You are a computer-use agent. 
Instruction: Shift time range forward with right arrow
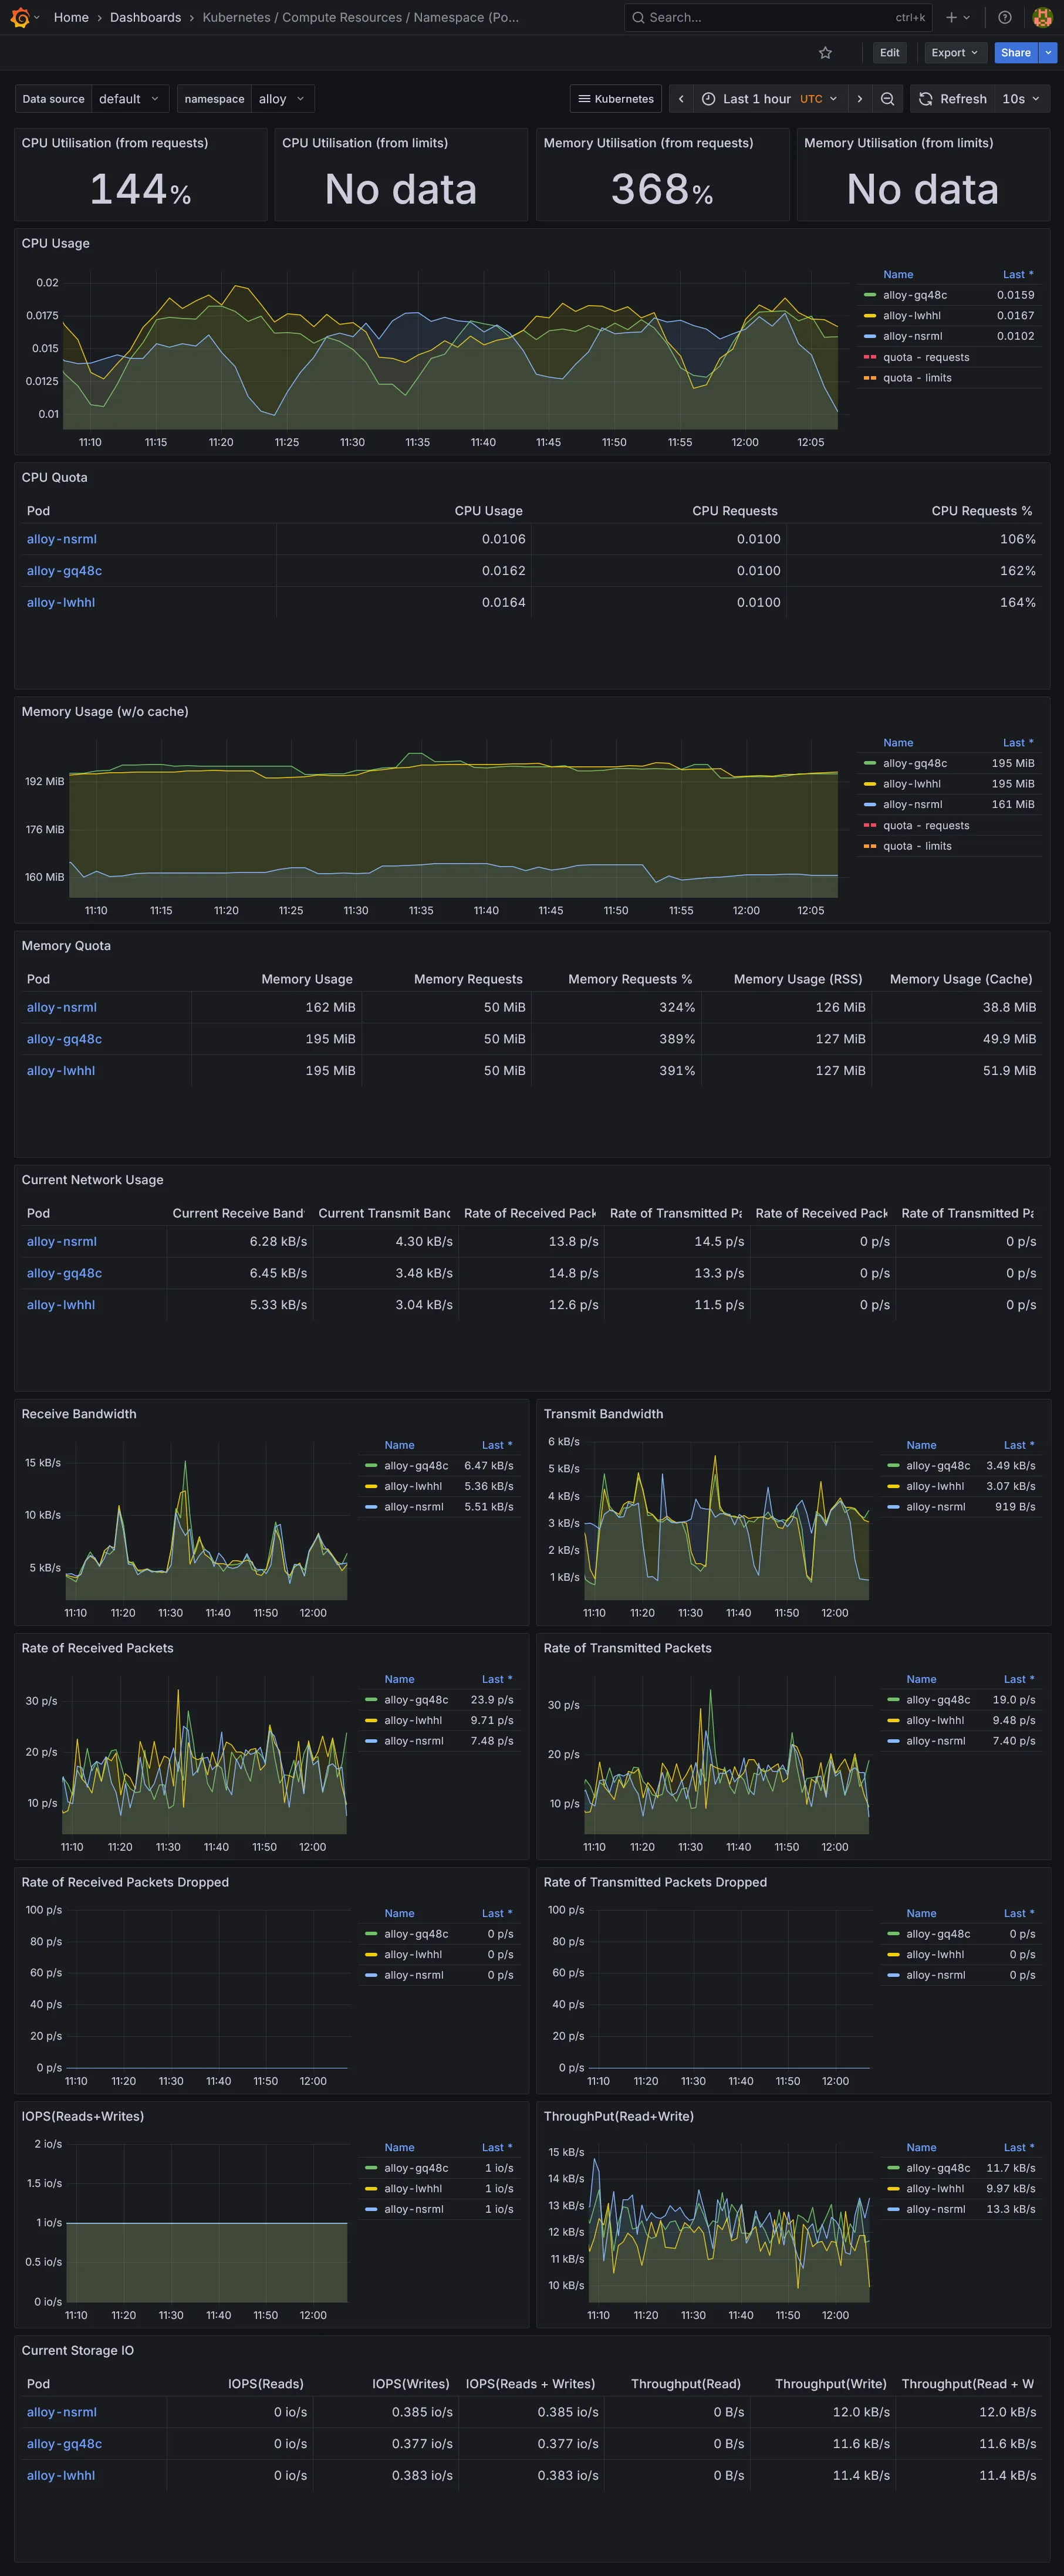[x=859, y=99]
